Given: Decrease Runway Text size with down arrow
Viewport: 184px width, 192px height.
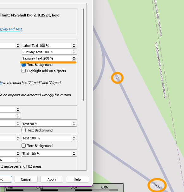Looking at the screenshot, I should coord(74,53).
